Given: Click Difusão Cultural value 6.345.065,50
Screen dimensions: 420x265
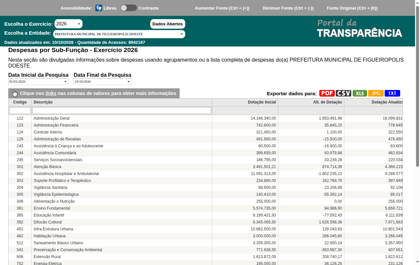Looking at the screenshot, I should tap(264, 222).
